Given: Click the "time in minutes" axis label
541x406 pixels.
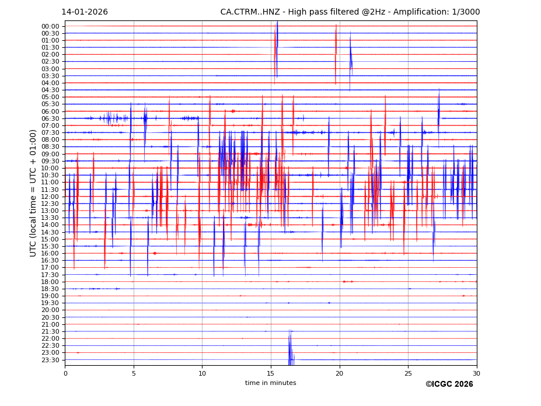Looking at the screenshot, I should click(271, 383).
